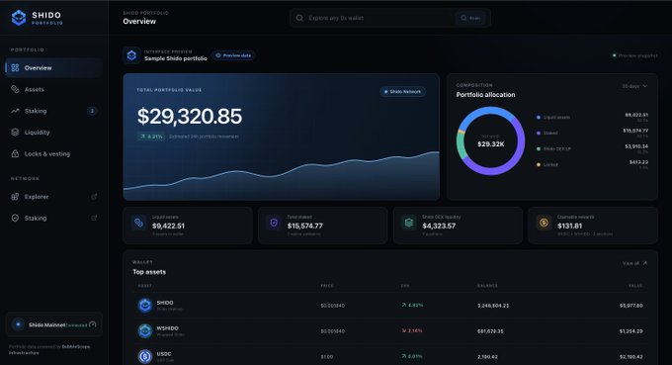The image size is (672, 365).
Task: Click the Shido Mainnet connection status card
Action: tap(54, 324)
